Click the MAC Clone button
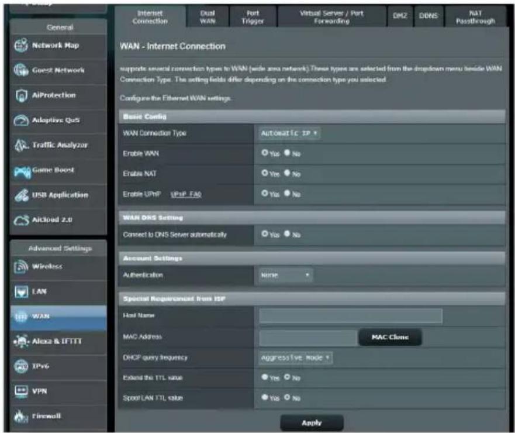Image resolution: width=515 pixels, height=433 pixels. [x=390, y=337]
